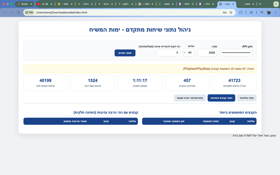The width and height of the screenshot is (280, 175).
Task: Click the מספר עזיבות באמצע column header
Action: (75, 121)
